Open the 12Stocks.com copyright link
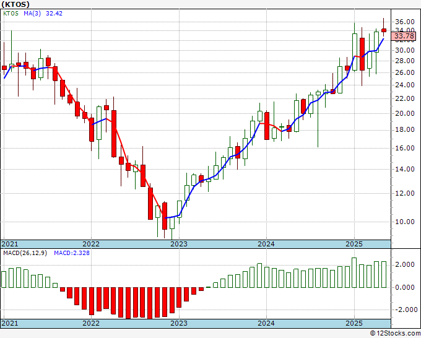The width and height of the screenshot is (421, 338). click(395, 334)
